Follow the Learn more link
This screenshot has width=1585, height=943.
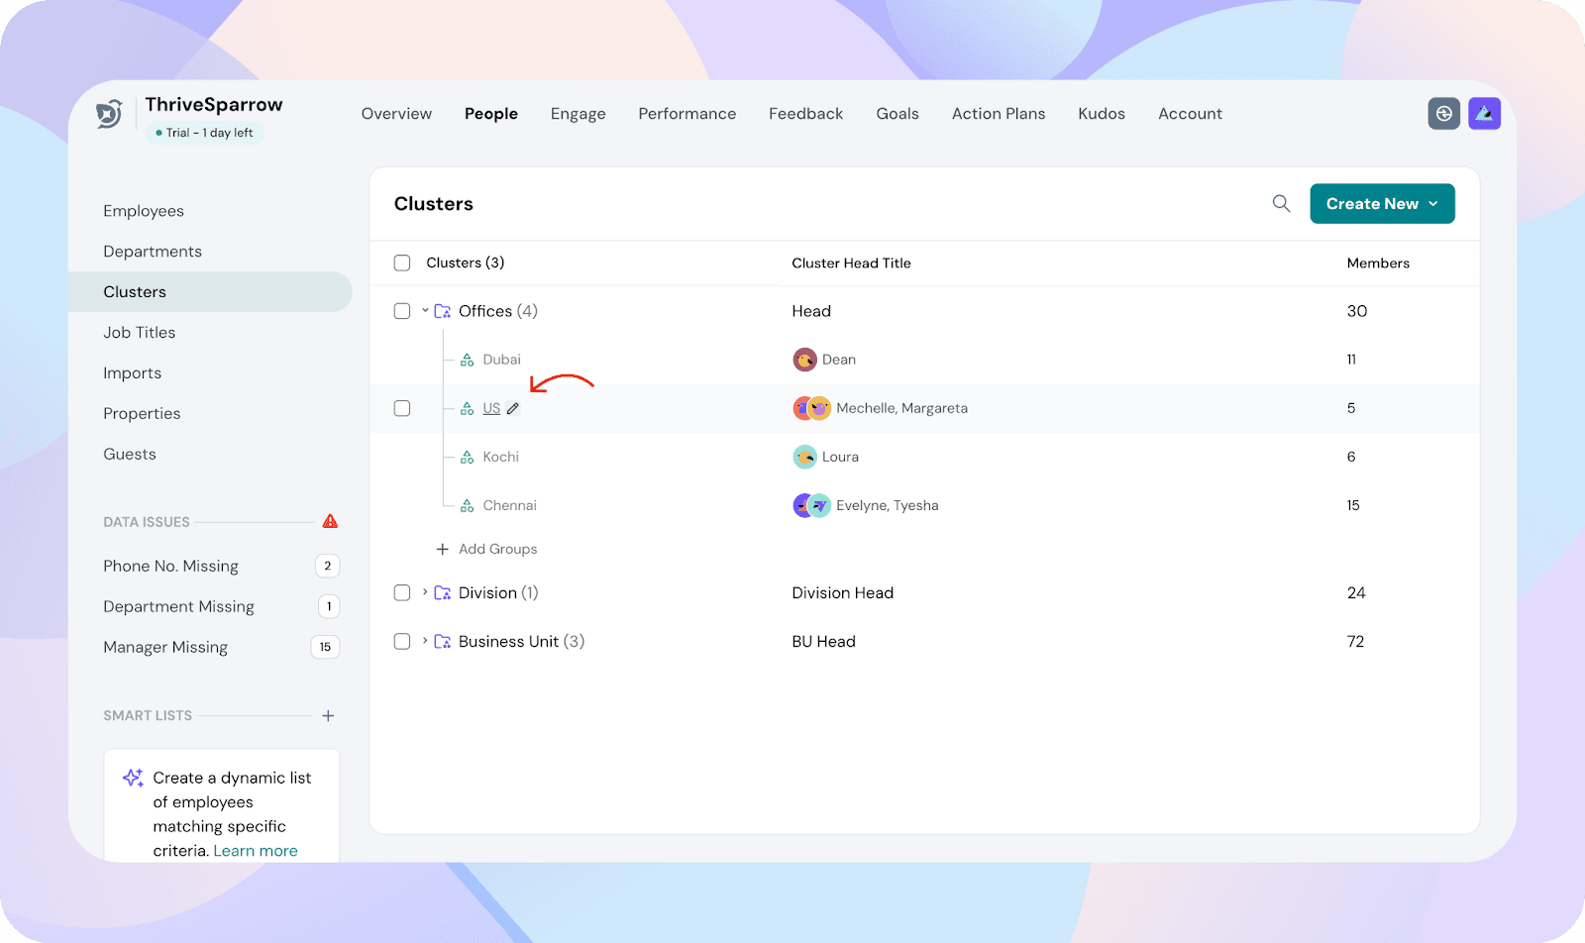(x=256, y=851)
